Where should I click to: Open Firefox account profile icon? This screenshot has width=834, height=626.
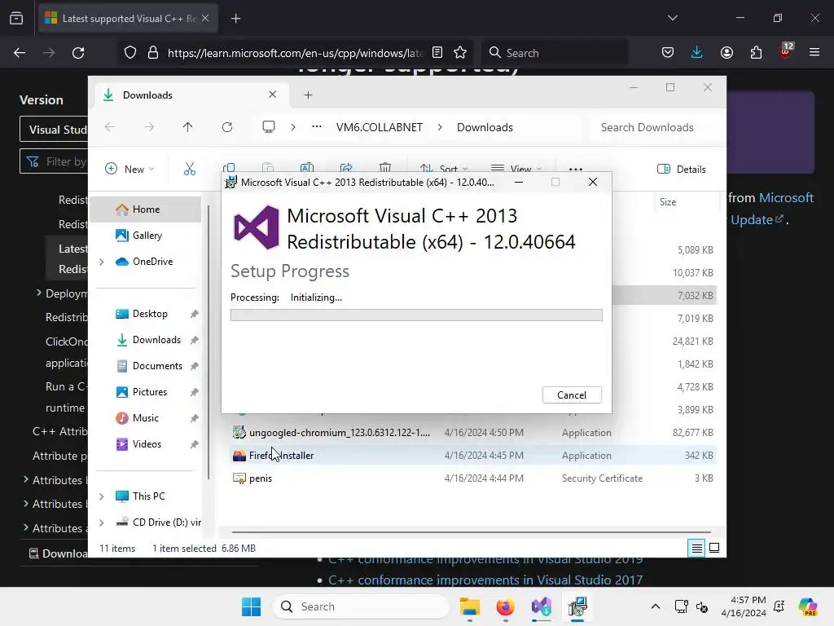pyautogui.click(x=726, y=52)
